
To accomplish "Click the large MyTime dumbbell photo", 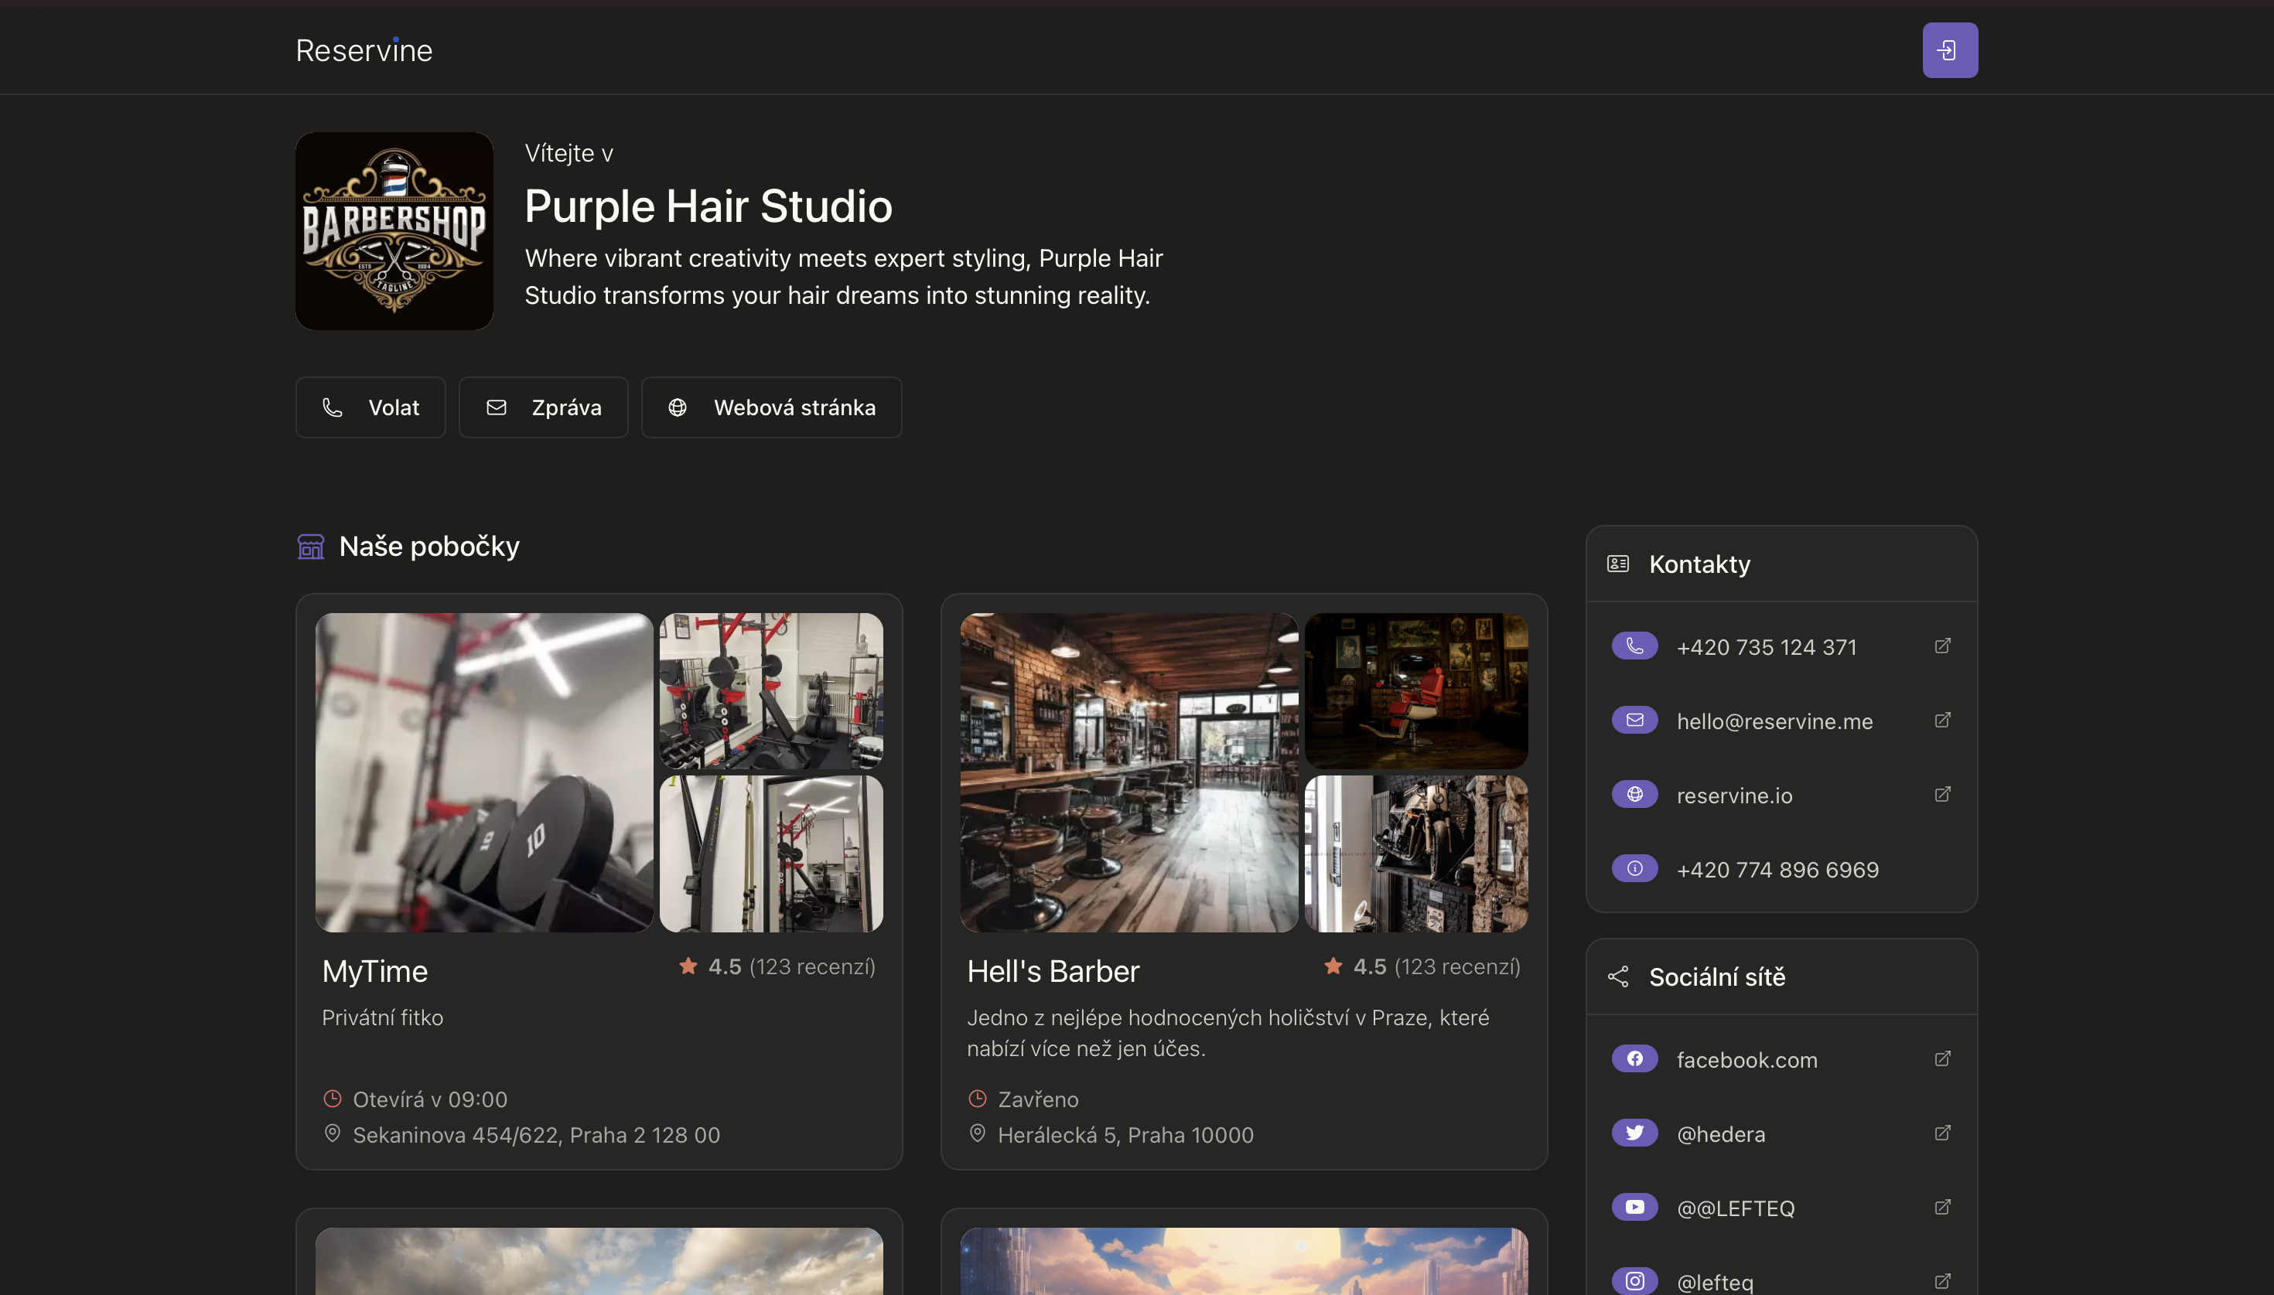I will 484,772.
